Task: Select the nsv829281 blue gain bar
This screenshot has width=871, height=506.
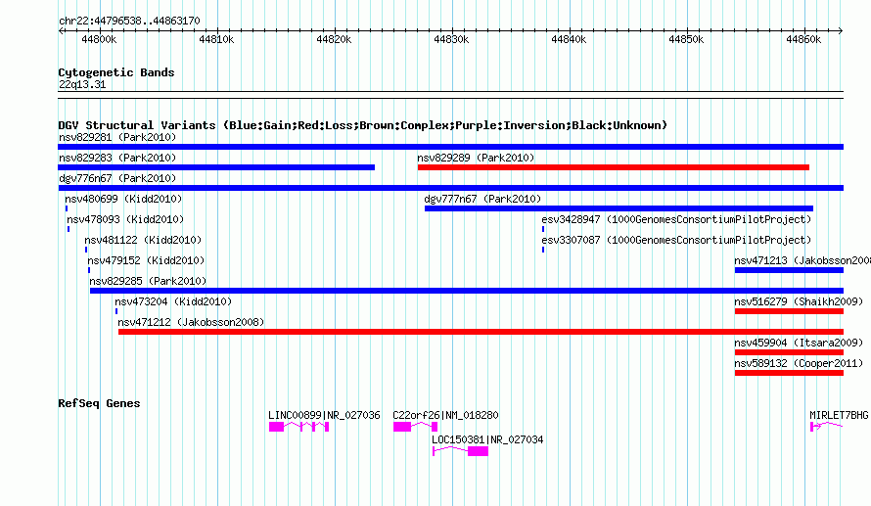Action: click(x=450, y=147)
